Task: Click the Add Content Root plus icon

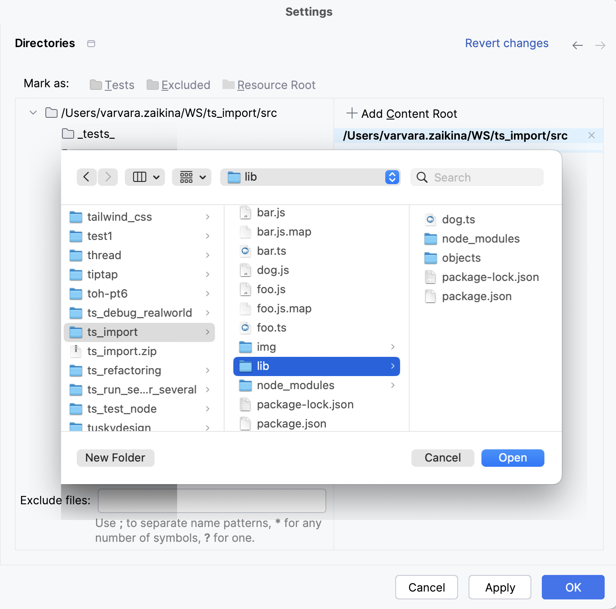Action: (x=351, y=113)
